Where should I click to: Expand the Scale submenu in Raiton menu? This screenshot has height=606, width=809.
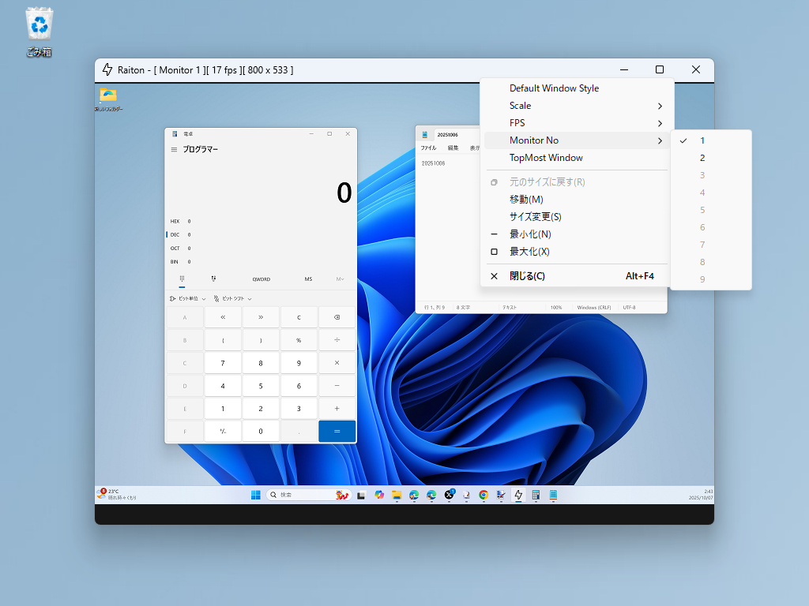coord(521,105)
